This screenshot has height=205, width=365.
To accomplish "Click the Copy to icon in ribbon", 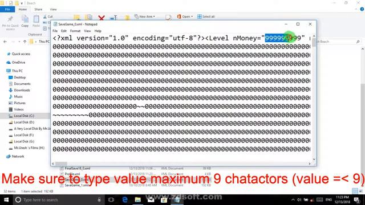I will (89, 18).
